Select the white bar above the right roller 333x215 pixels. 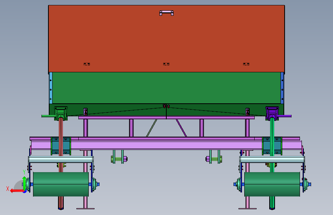coord(272,160)
